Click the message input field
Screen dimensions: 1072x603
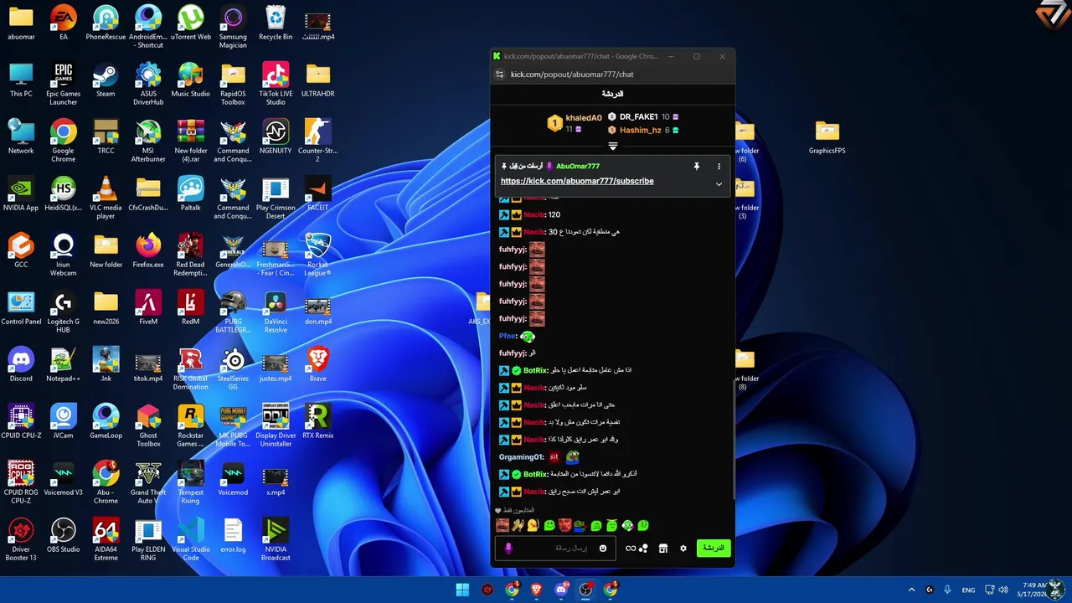555,549
